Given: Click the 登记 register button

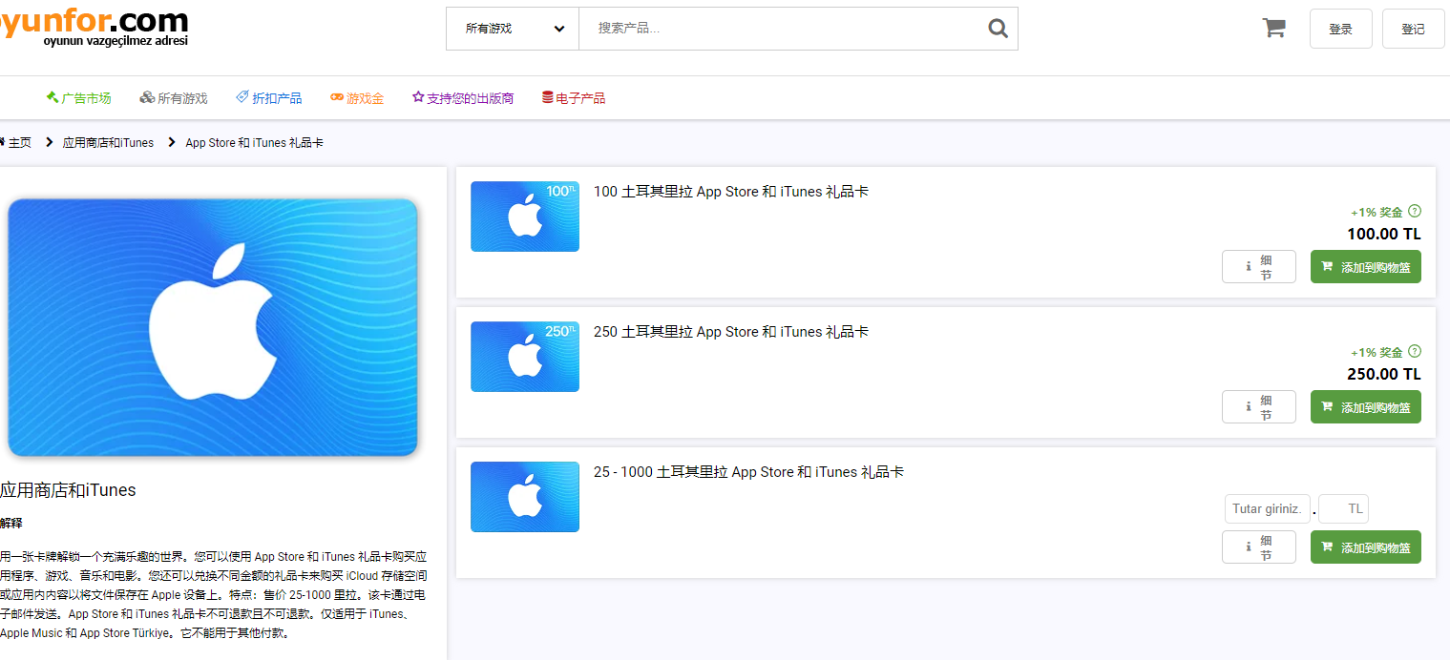Looking at the screenshot, I should coord(1413,29).
